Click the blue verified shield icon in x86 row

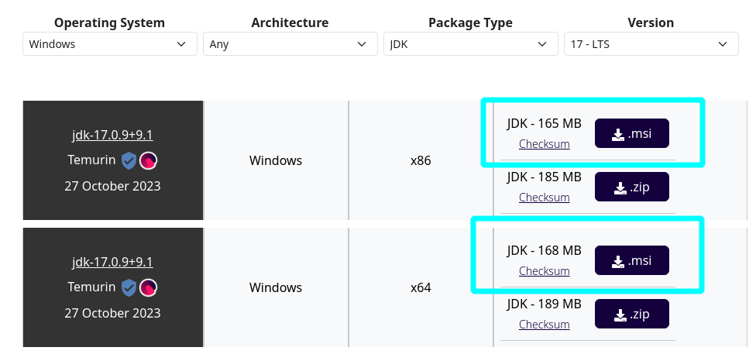129,161
